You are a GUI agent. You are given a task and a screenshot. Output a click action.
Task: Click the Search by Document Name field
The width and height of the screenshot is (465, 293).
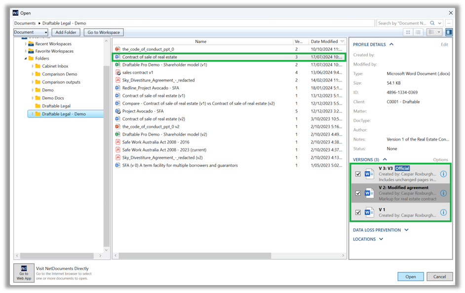pyautogui.click(x=402, y=23)
